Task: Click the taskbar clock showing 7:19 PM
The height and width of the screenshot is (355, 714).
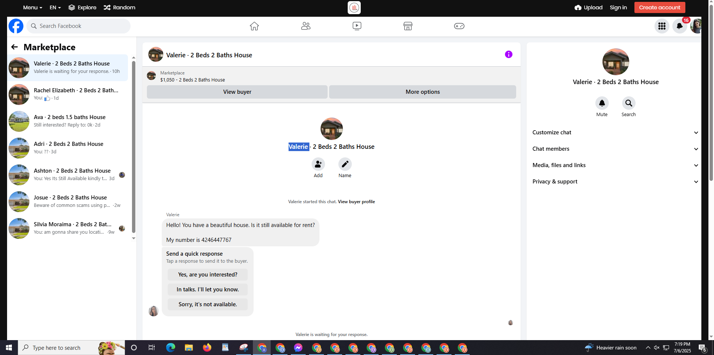Action: 682,348
